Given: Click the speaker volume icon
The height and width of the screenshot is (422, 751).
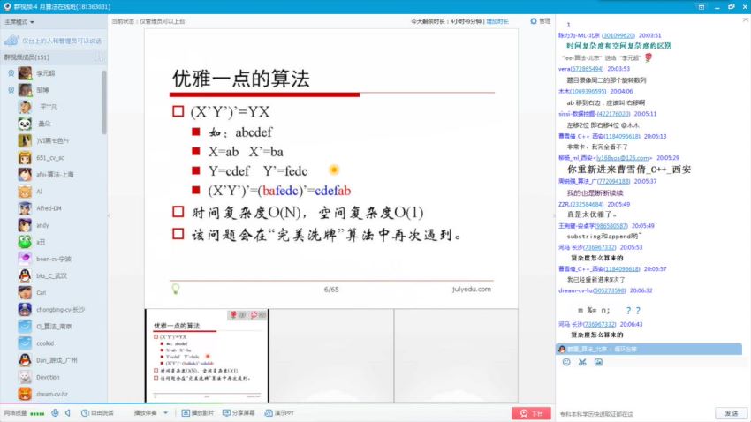Looking at the screenshot, I should [68, 412].
